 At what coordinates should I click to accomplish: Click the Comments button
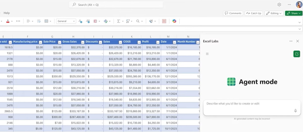(233, 13)
